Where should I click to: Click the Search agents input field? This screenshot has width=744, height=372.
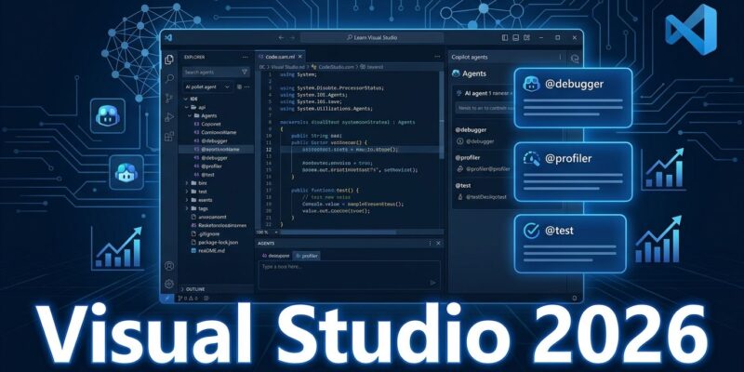click(x=216, y=73)
